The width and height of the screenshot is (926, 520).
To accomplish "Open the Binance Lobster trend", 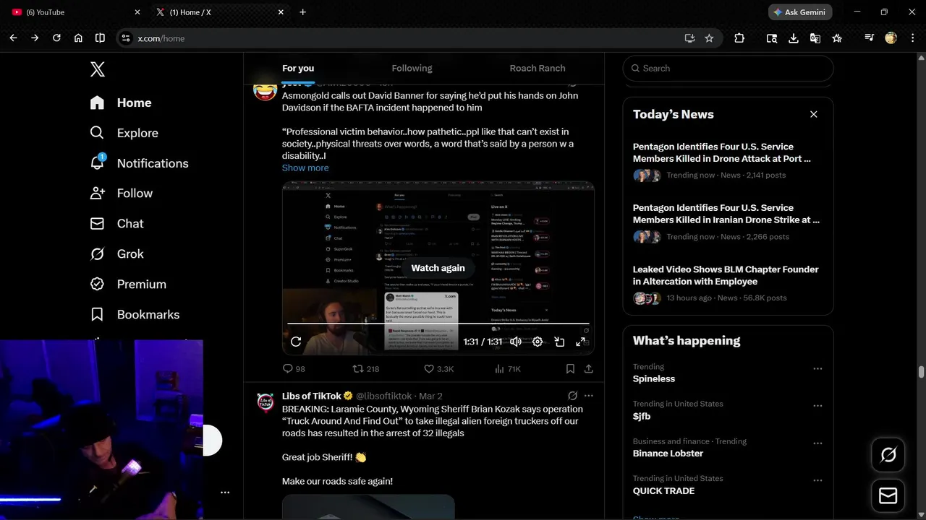I will [x=668, y=454].
